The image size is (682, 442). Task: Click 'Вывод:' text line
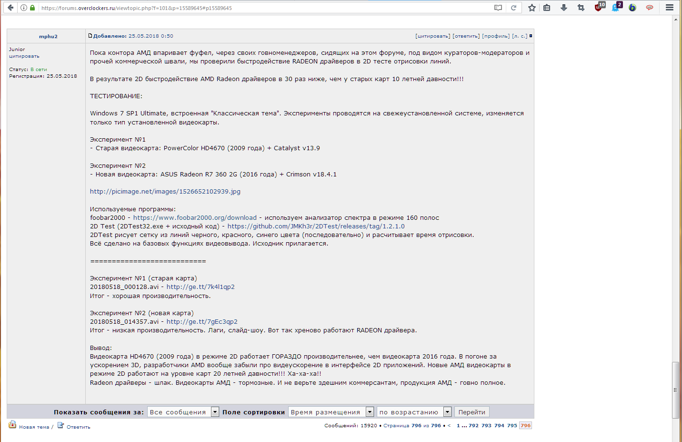(x=101, y=348)
